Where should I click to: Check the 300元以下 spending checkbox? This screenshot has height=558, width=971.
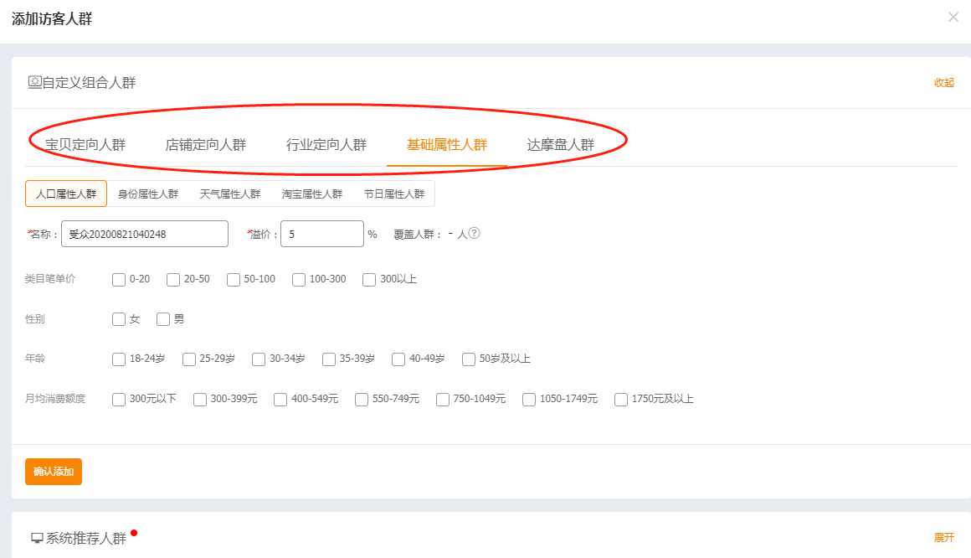tap(119, 400)
